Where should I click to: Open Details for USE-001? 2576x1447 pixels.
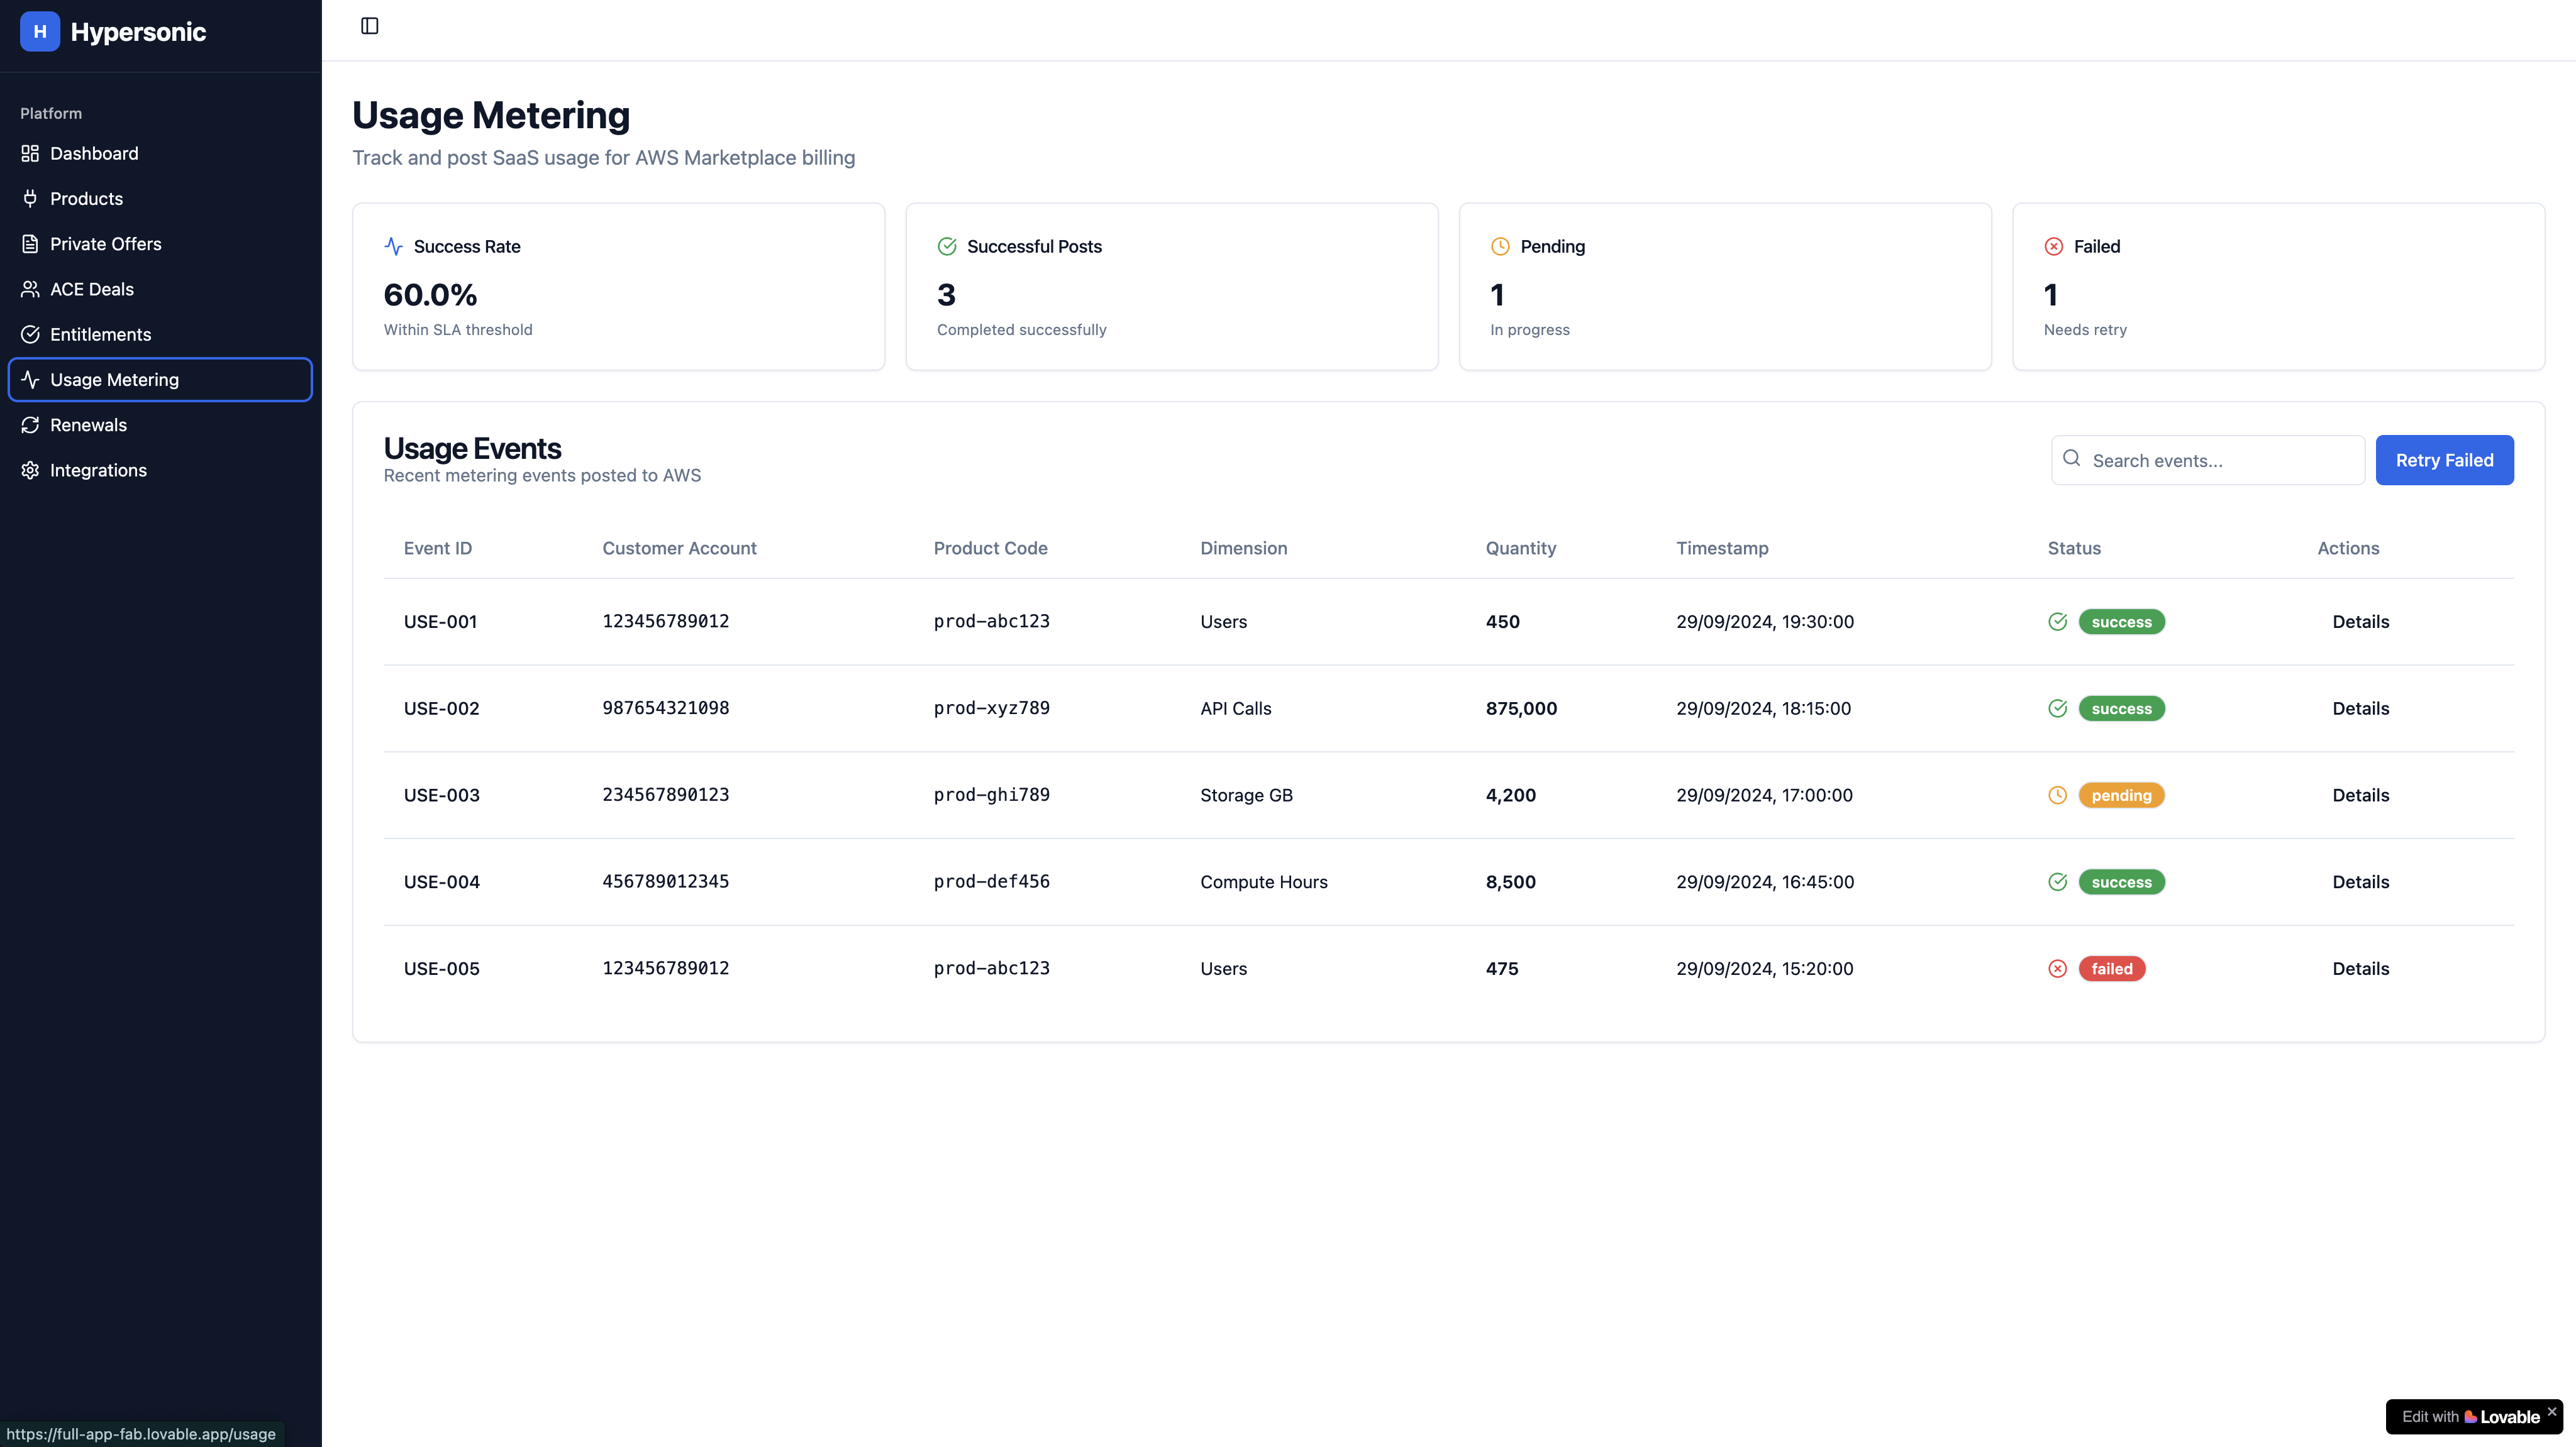coord(2360,622)
